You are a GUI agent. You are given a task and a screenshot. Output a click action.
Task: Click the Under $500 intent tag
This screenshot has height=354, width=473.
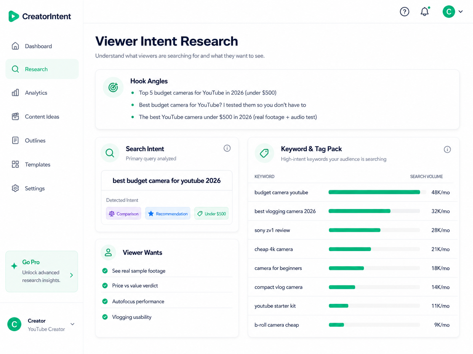click(211, 214)
